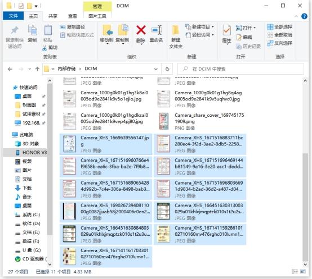The image size is (312, 279).
Task: Click Invert selection (反向选择)
Action: [280, 43]
